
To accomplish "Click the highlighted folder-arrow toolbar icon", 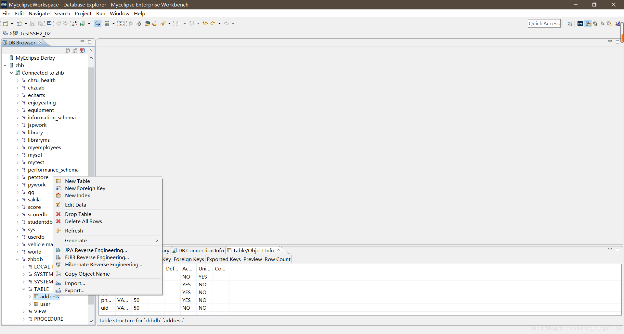I will point(97,23).
